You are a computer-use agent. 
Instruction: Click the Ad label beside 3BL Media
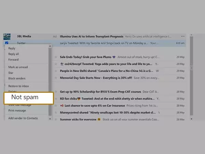pos(55,37)
